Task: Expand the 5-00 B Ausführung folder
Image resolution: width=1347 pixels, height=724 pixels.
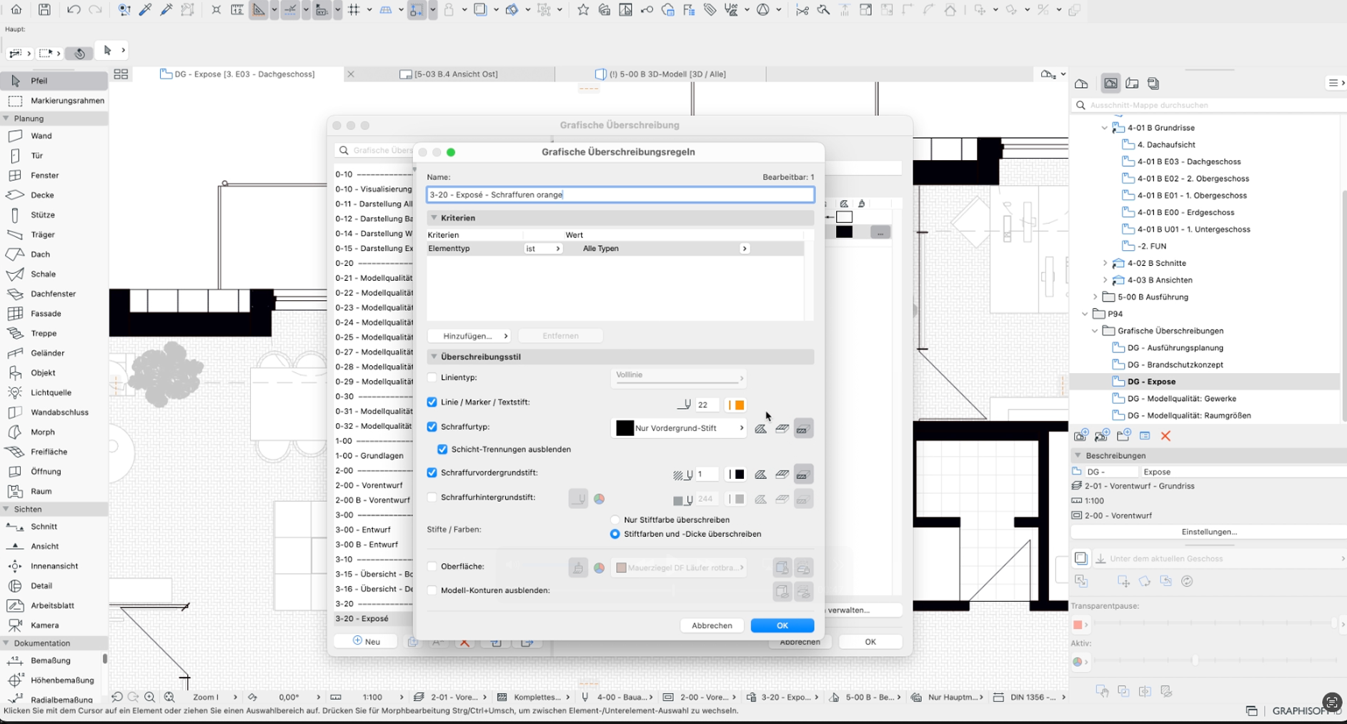Action: coord(1095,297)
